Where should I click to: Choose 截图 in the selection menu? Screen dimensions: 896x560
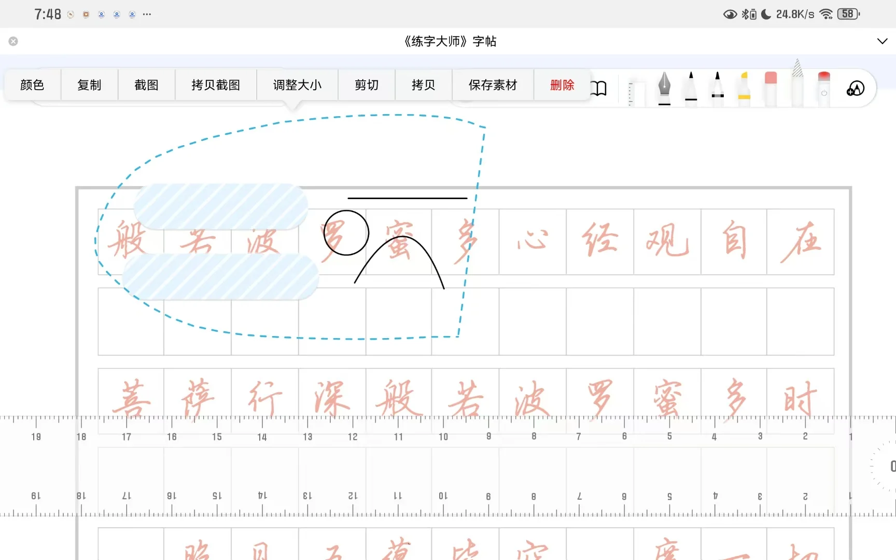[146, 85]
